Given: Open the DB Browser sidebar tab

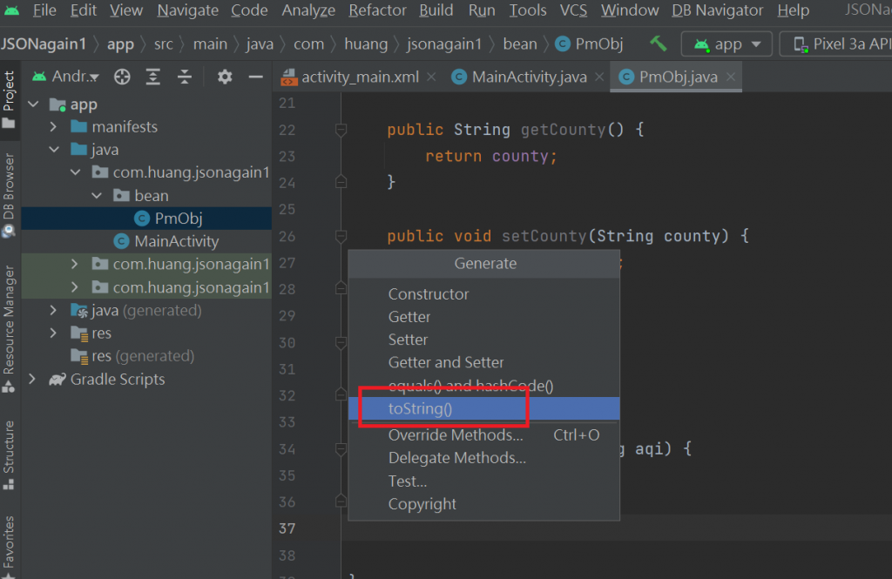Looking at the screenshot, I should click(9, 195).
